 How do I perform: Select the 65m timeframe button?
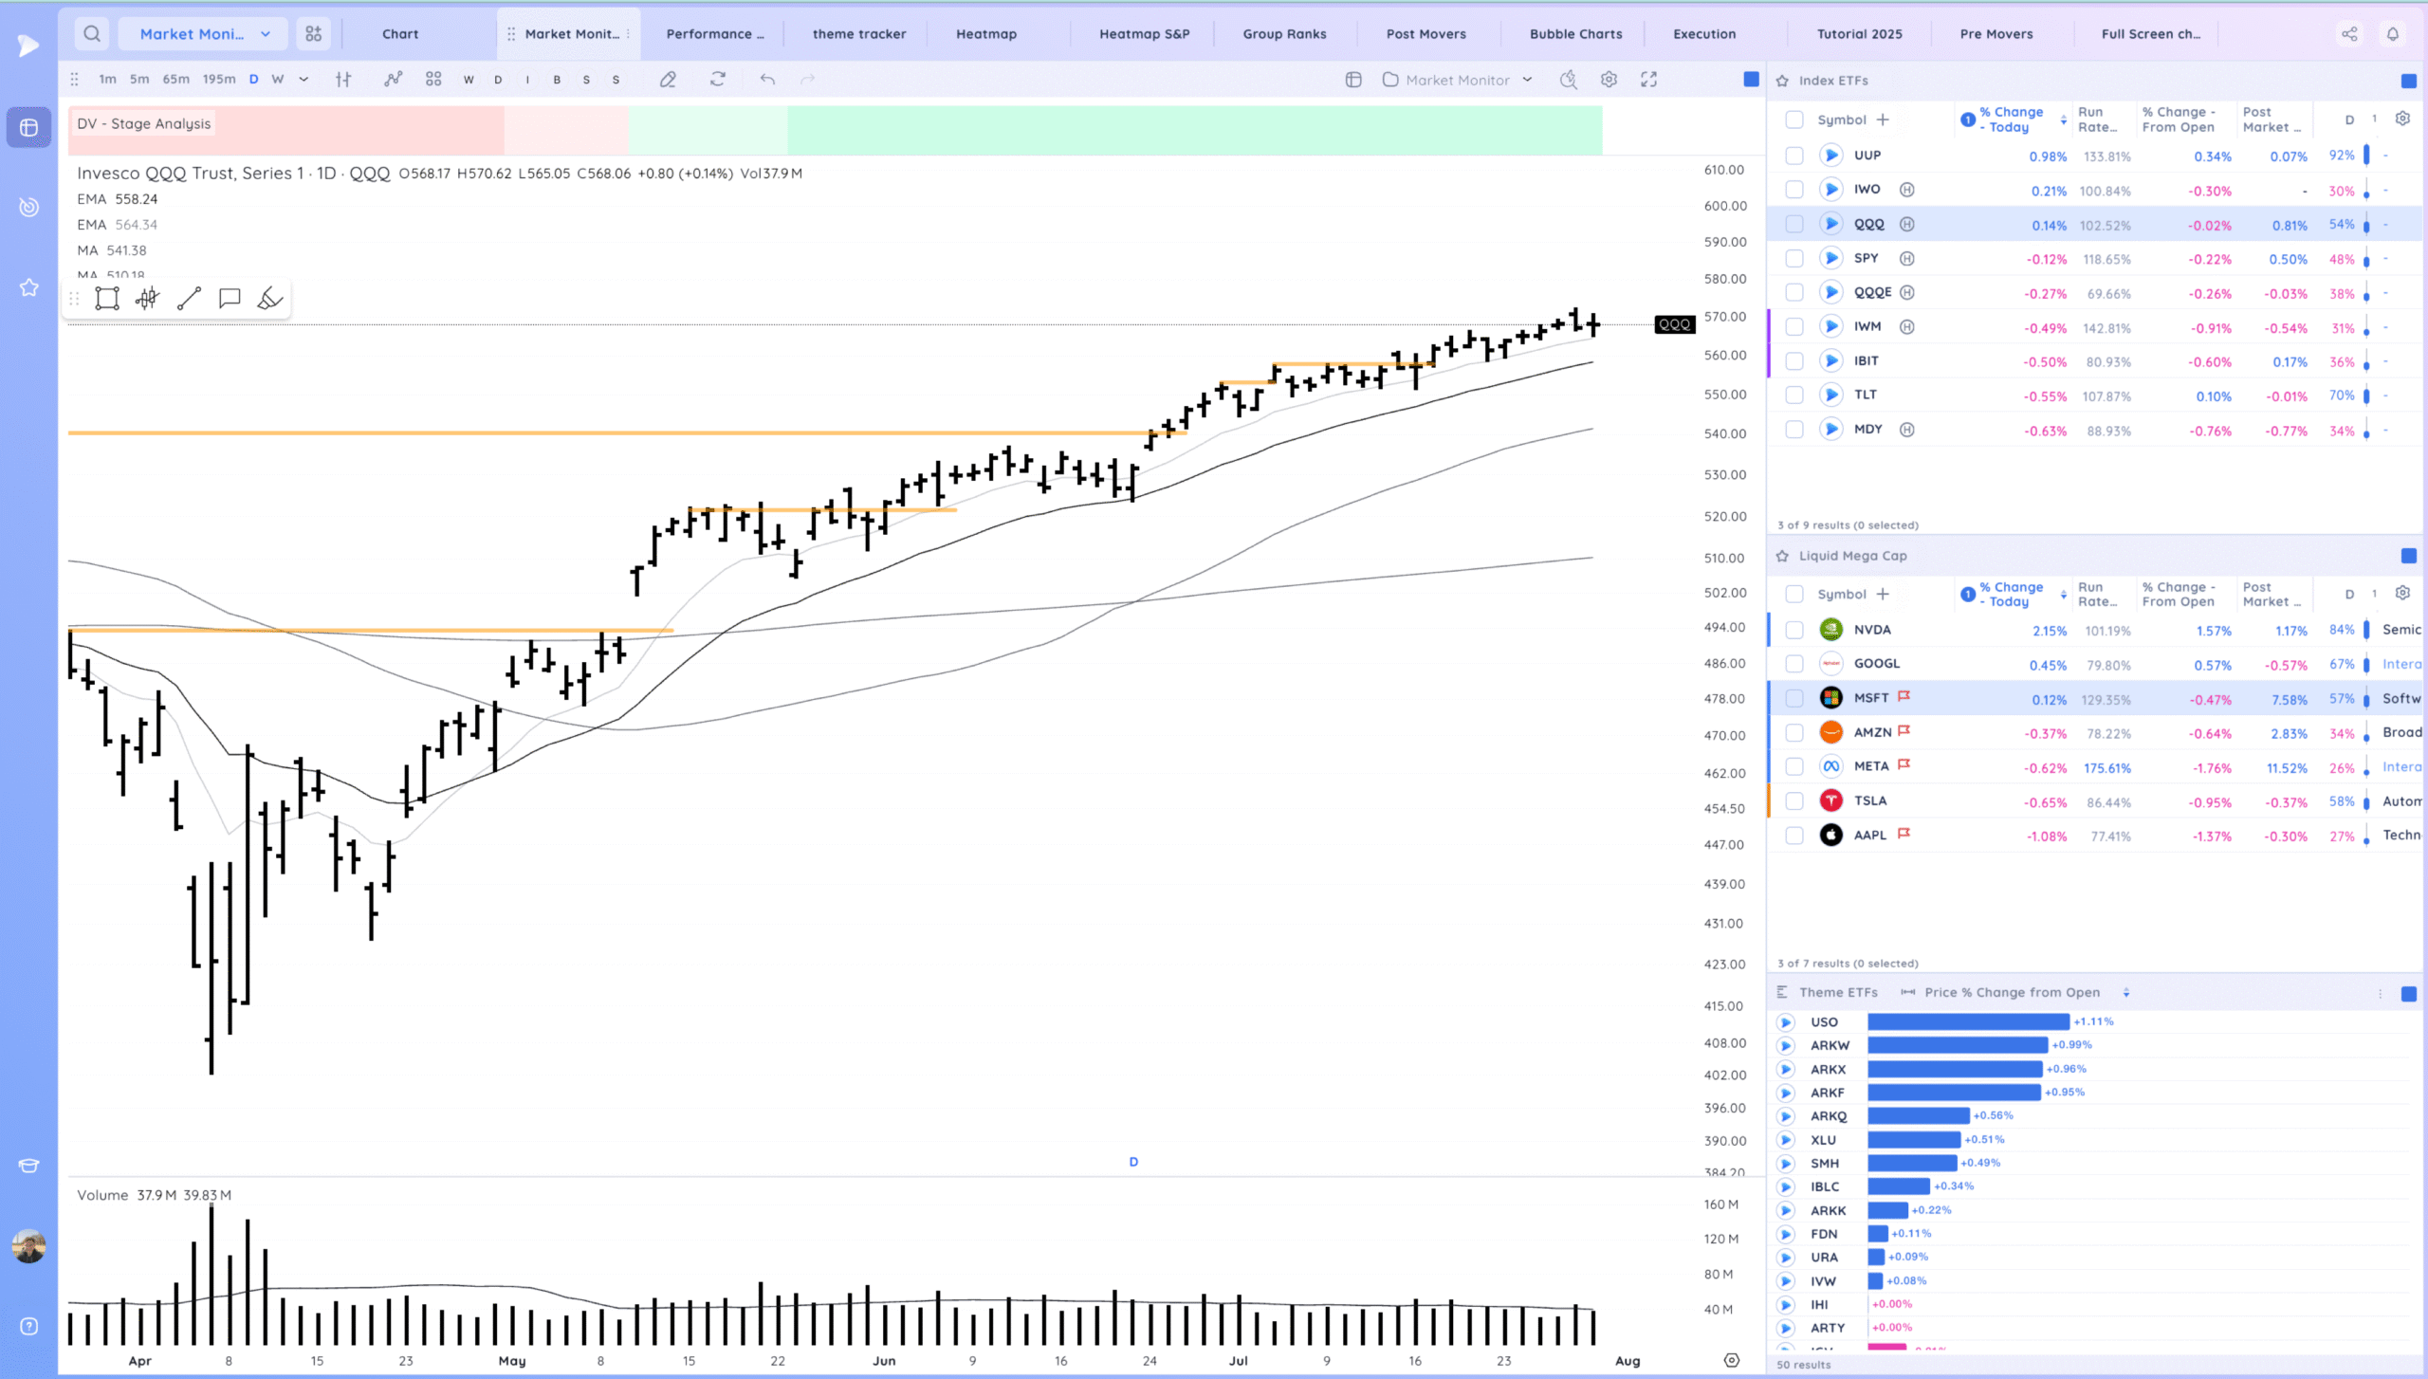click(x=175, y=80)
